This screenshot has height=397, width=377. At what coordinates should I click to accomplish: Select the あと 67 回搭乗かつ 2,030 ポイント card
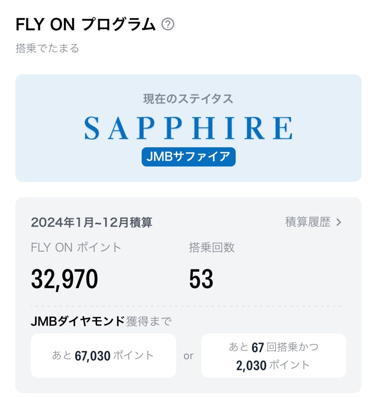[273, 355]
